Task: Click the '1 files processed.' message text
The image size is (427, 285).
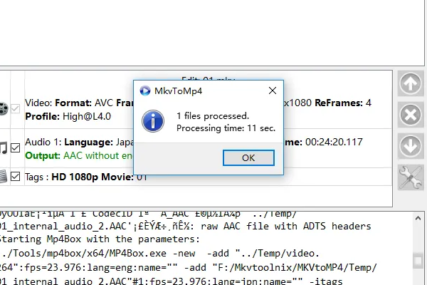Action: pos(213,116)
